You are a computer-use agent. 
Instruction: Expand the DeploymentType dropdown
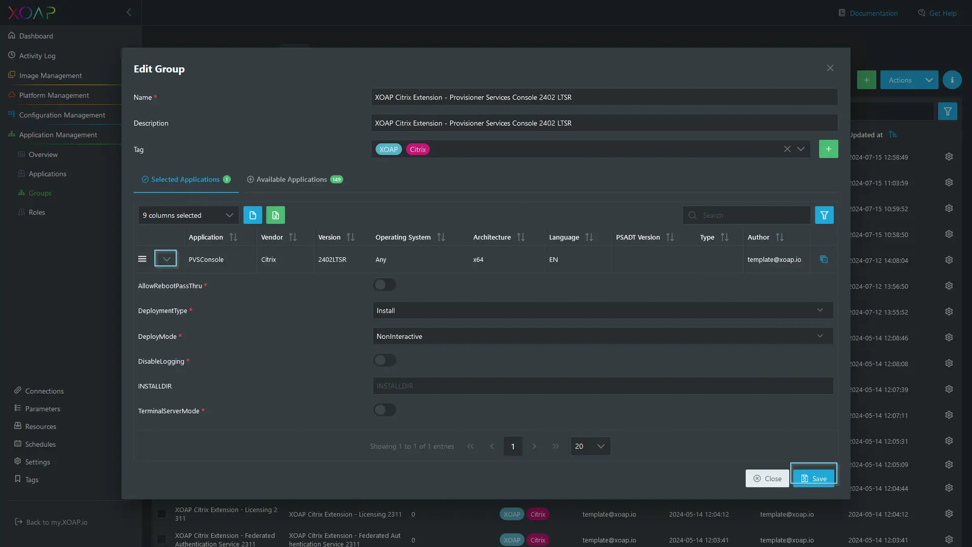[x=821, y=310]
